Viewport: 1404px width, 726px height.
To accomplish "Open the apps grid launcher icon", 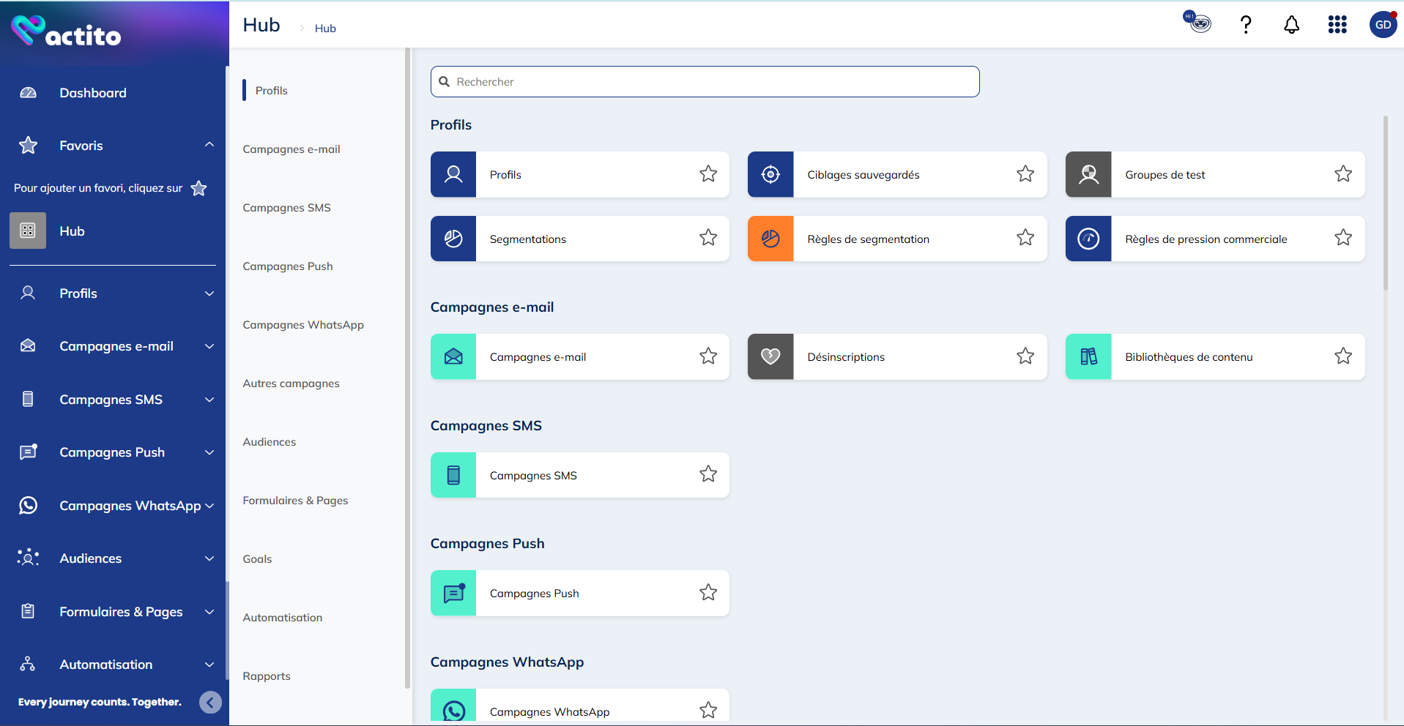I will tap(1337, 25).
